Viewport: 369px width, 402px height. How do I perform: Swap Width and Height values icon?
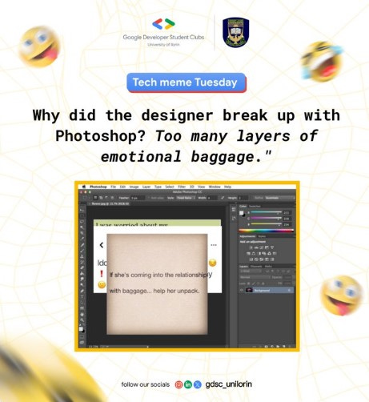(x=223, y=198)
